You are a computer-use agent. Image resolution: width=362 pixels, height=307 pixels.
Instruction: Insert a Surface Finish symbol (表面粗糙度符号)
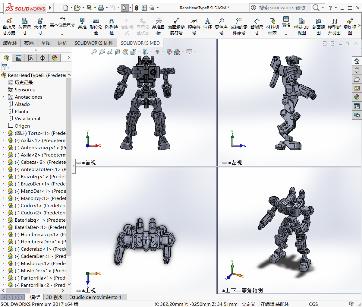click(176, 26)
